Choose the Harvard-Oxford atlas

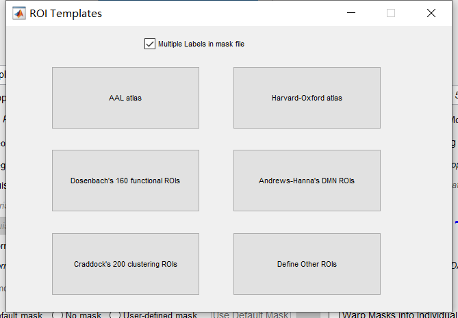pyautogui.click(x=307, y=98)
